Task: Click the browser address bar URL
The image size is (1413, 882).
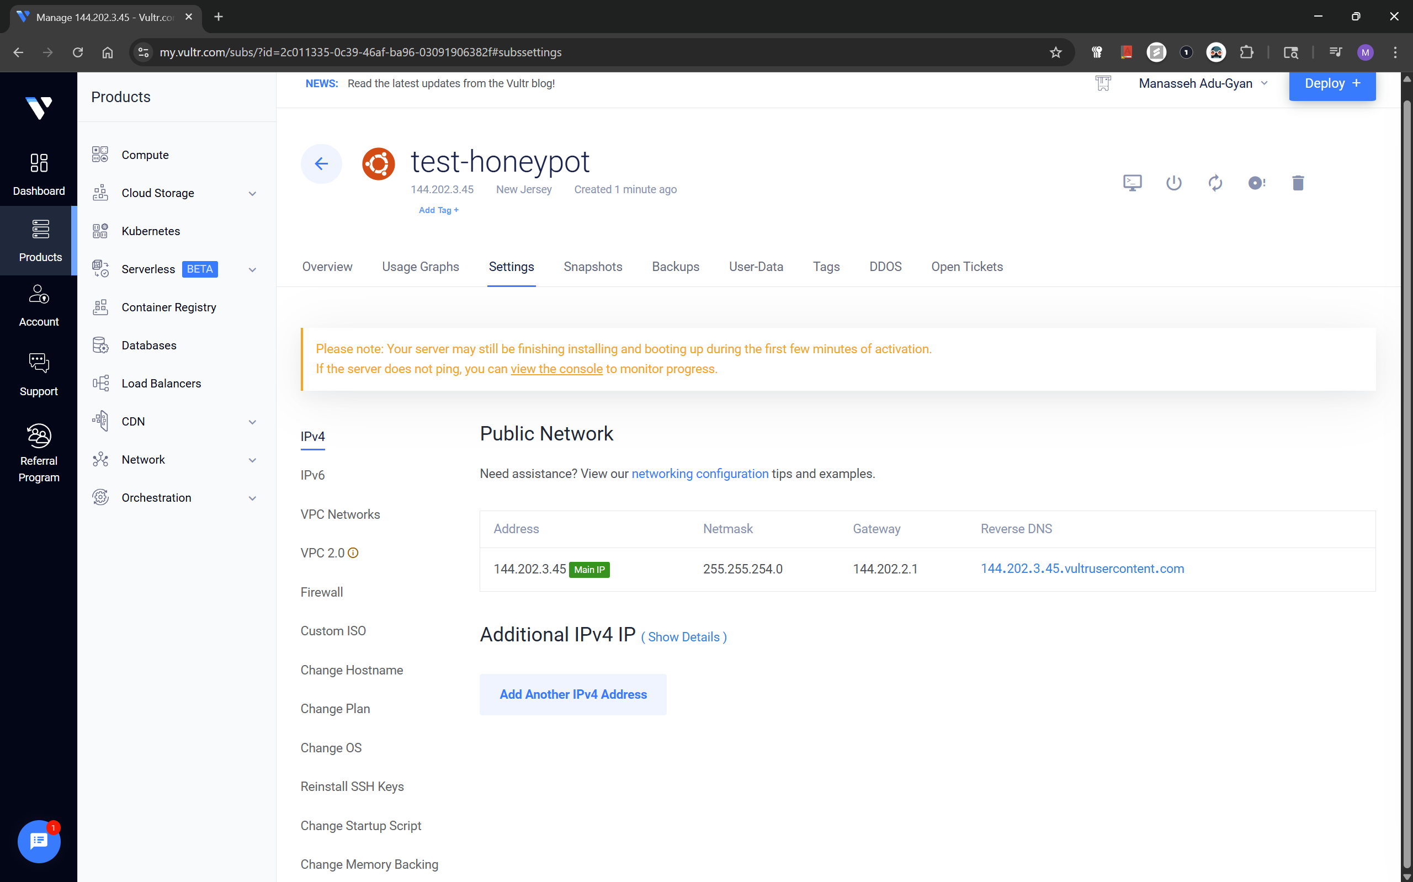Action: 360,52
